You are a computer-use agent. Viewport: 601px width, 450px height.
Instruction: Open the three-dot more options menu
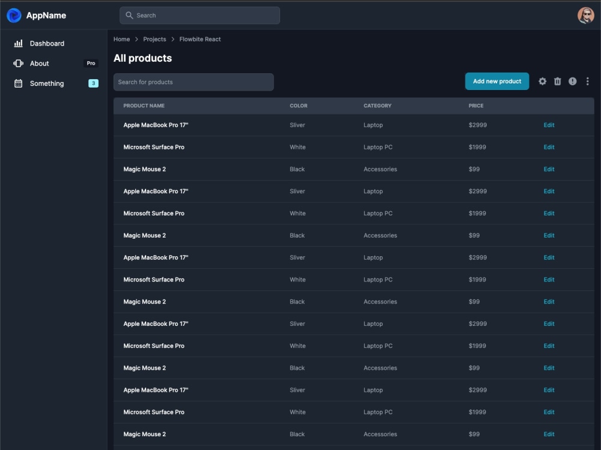coord(587,81)
